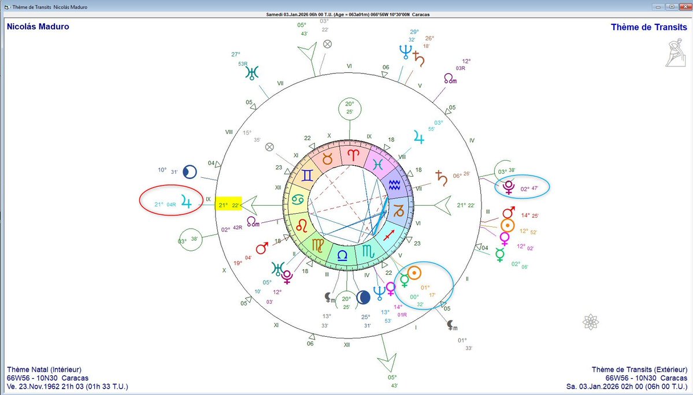Click natal Neptune glyph at 13°53'
The width and height of the screenshot is (693, 395).
pyautogui.click(x=379, y=293)
